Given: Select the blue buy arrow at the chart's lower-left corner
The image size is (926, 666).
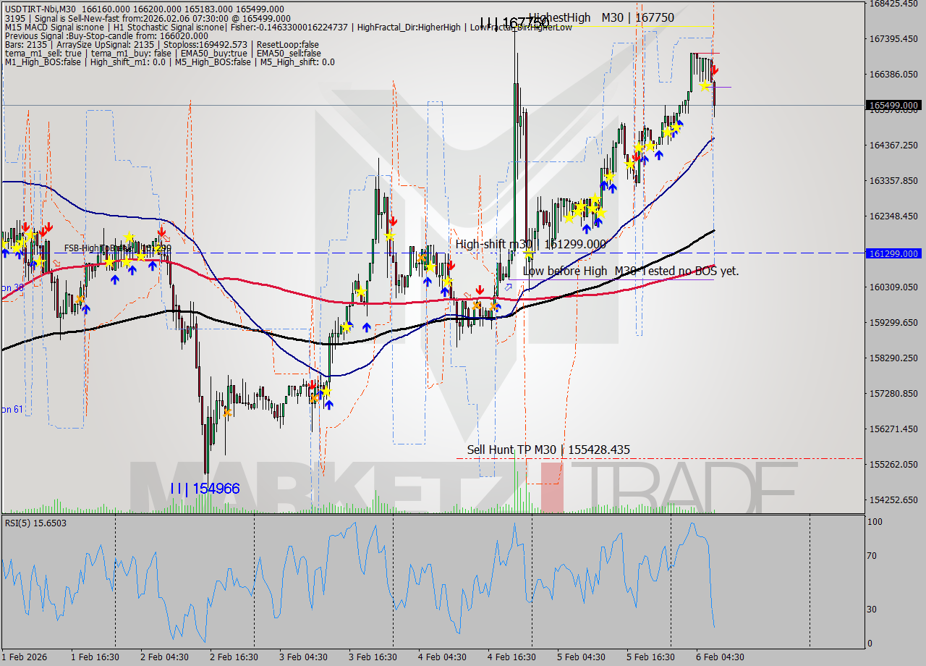Looking at the screenshot, I should pyautogui.click(x=5, y=253).
